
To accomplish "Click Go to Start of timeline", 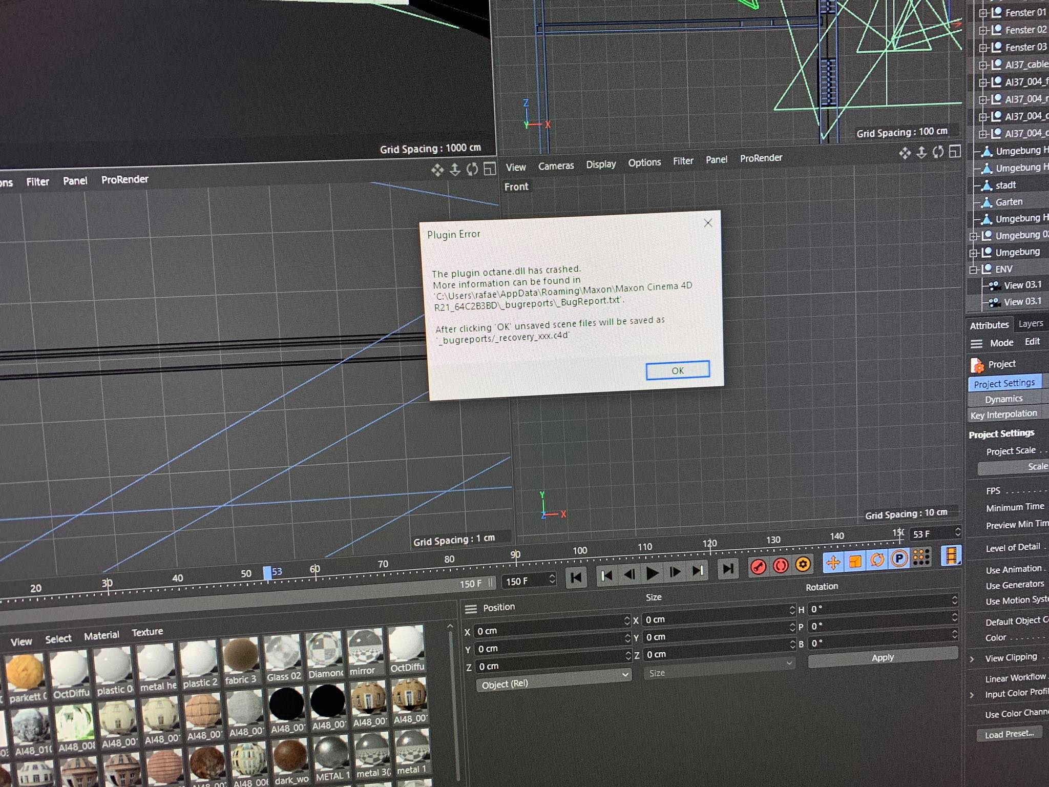I will coord(576,577).
